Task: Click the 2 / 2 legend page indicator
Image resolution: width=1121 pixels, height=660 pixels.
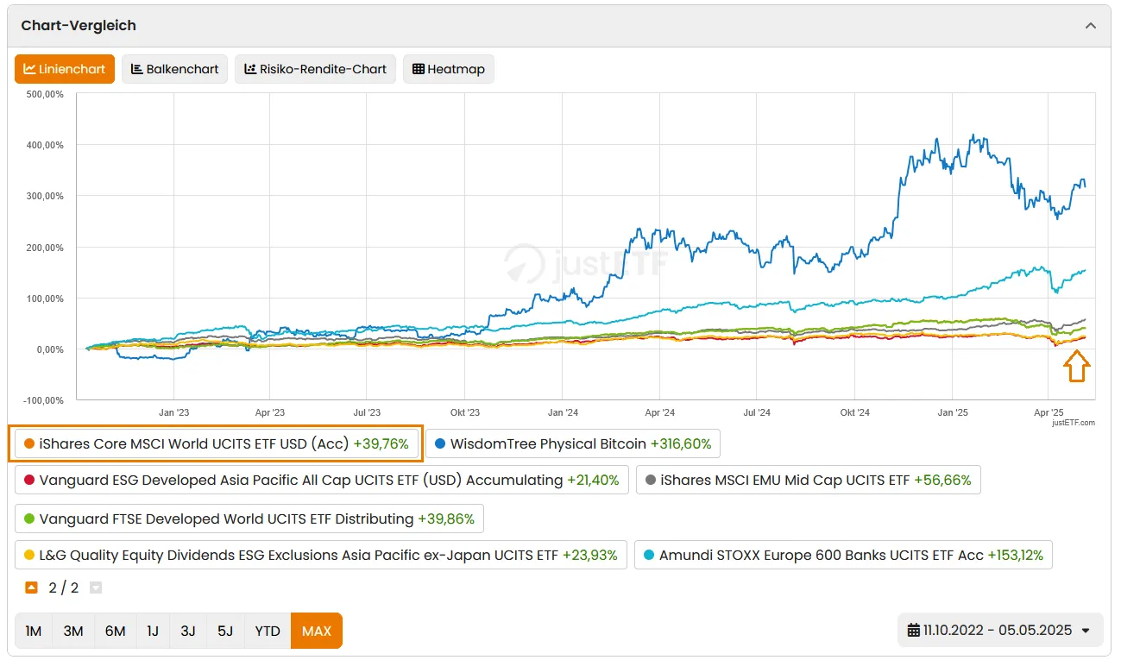Action: 64,588
